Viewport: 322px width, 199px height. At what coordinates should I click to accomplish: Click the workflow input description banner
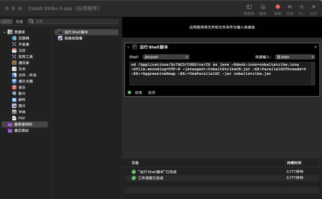(222, 27)
